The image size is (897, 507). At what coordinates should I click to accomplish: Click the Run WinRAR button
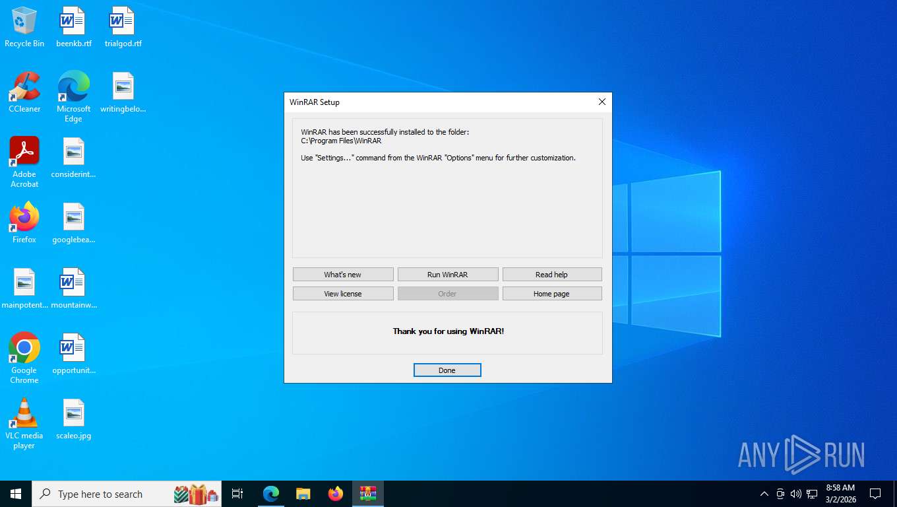pyautogui.click(x=448, y=275)
